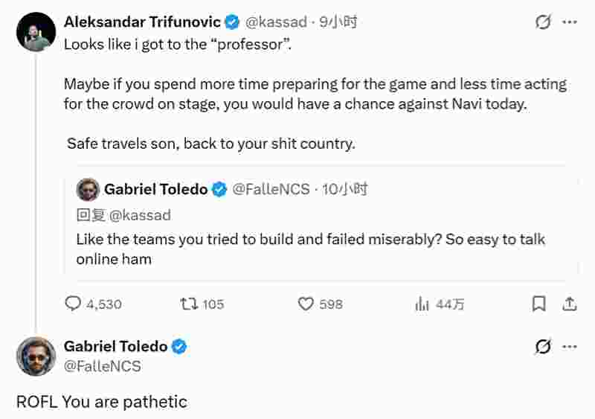Open more options menu on Aleksandar's tweet
Screen dimensions: 595x419
(x=570, y=22)
